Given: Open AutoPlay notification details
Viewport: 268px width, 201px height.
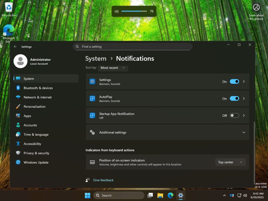Looking at the screenshot, I should (x=244, y=98).
